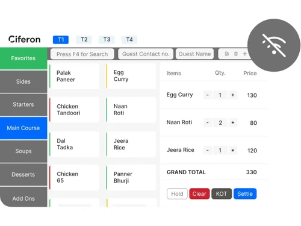This screenshot has height=226, width=301.
Task: Click the Items column header
Action: [173, 74]
